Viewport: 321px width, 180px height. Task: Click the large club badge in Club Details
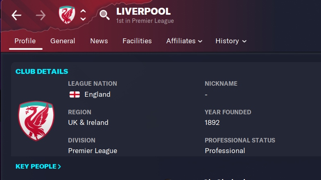click(36, 121)
